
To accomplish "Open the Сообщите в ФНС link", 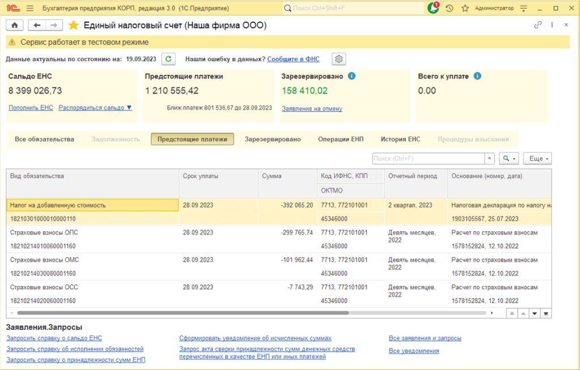I will coord(295,59).
